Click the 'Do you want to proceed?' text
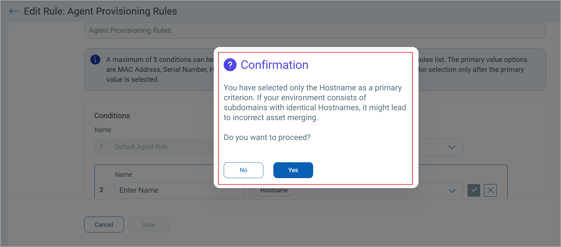Viewport: 561px width, 247px height. (267, 137)
